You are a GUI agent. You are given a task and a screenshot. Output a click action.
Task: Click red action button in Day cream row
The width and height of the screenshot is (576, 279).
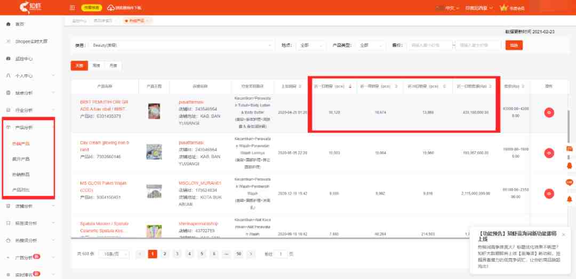(549, 153)
